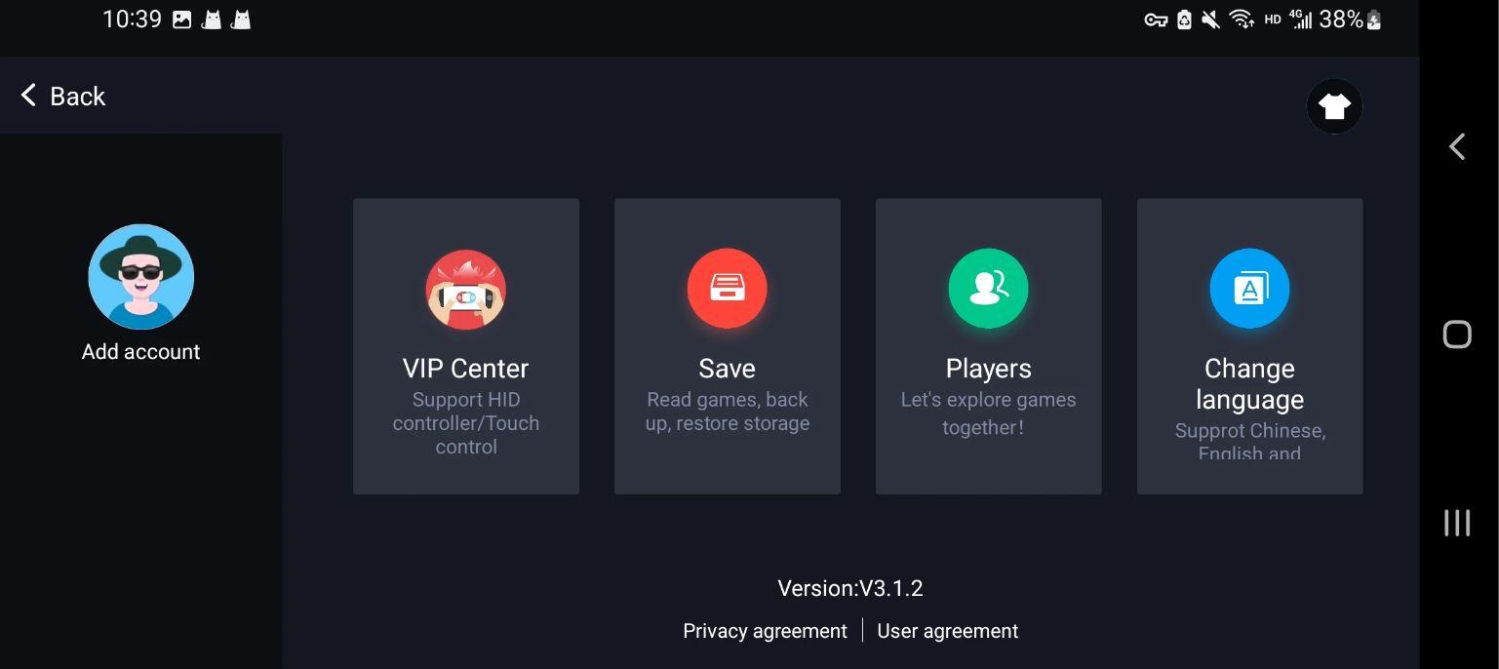
Task: Open the Privacy agreement link
Action: 765,631
